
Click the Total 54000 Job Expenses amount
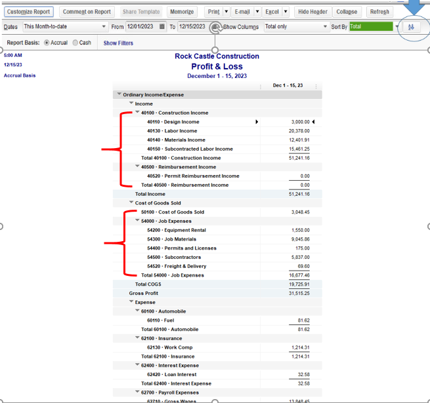click(299, 275)
